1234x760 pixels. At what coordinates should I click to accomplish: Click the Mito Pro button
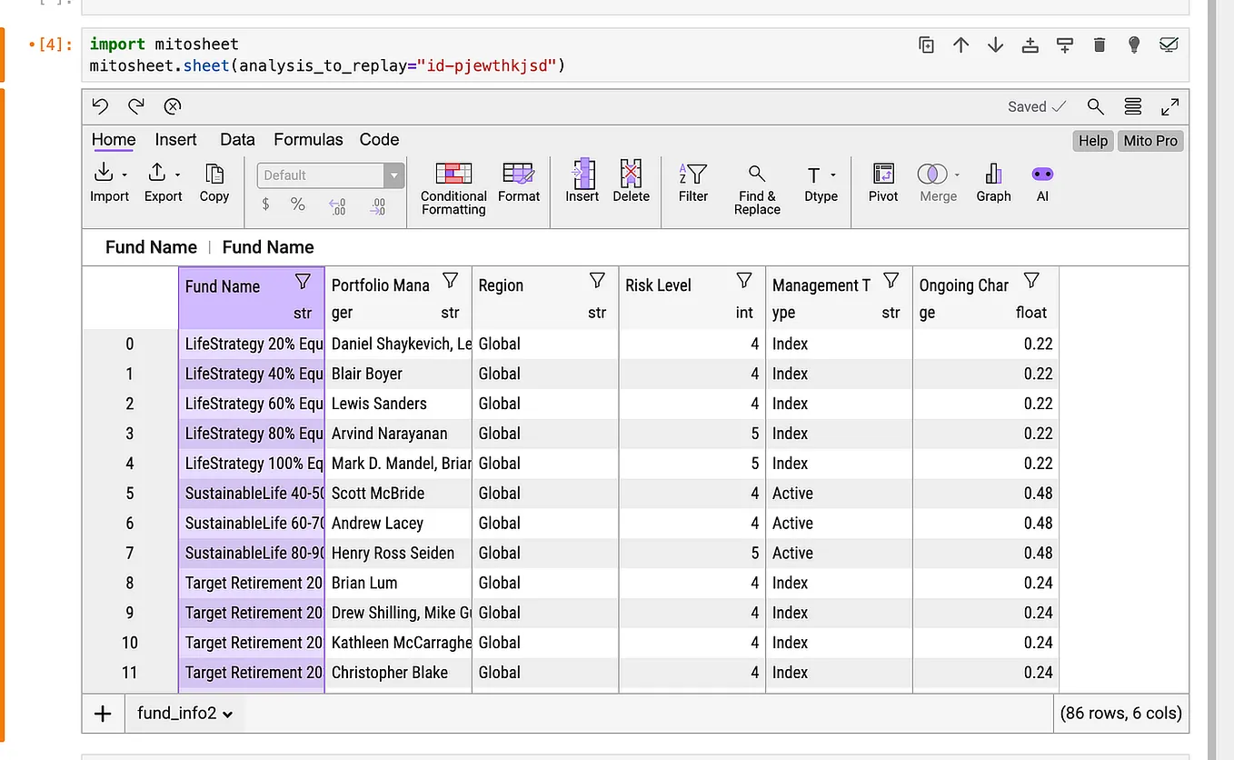[1149, 140]
